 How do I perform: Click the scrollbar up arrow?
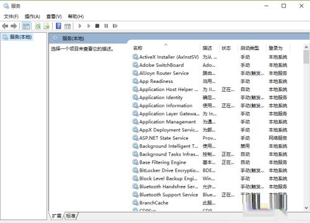click(x=306, y=47)
